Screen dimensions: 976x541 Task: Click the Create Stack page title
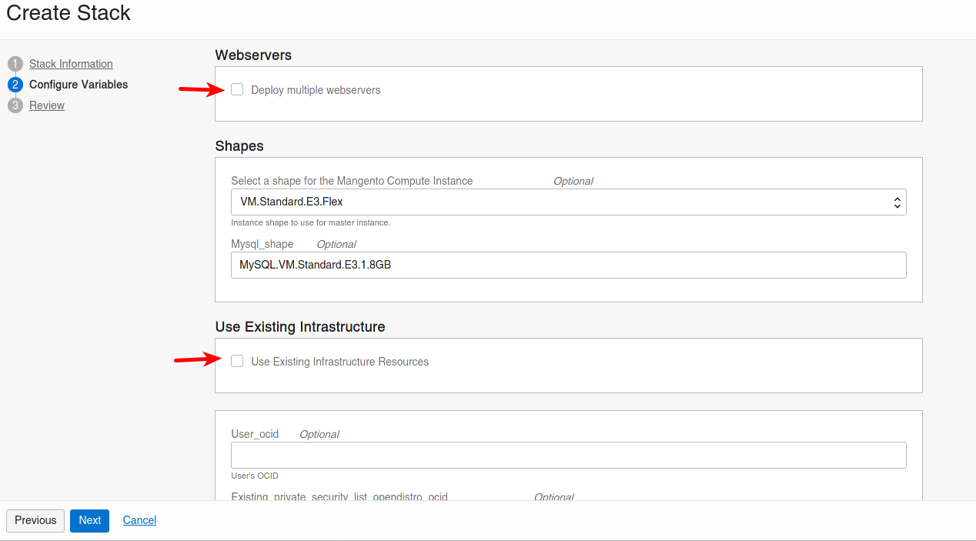click(69, 13)
